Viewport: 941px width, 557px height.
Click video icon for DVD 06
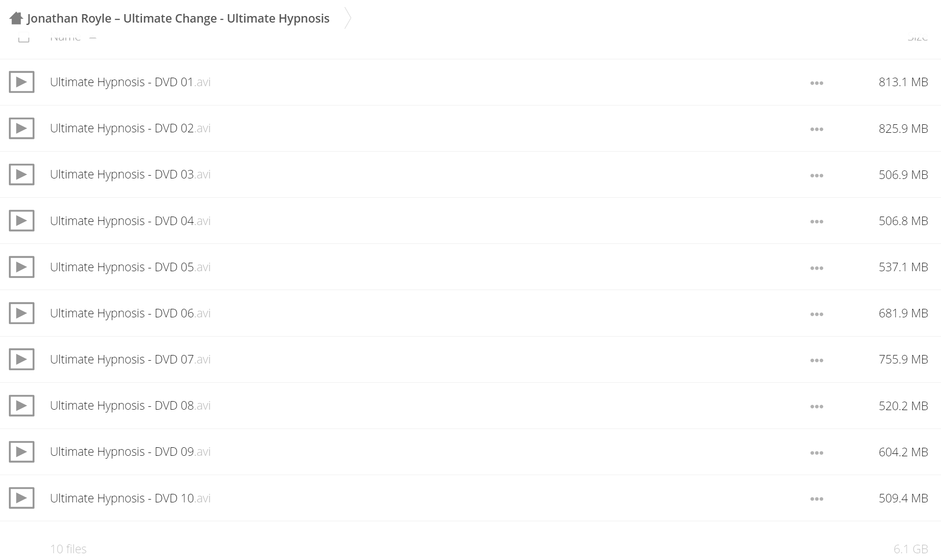coord(22,313)
